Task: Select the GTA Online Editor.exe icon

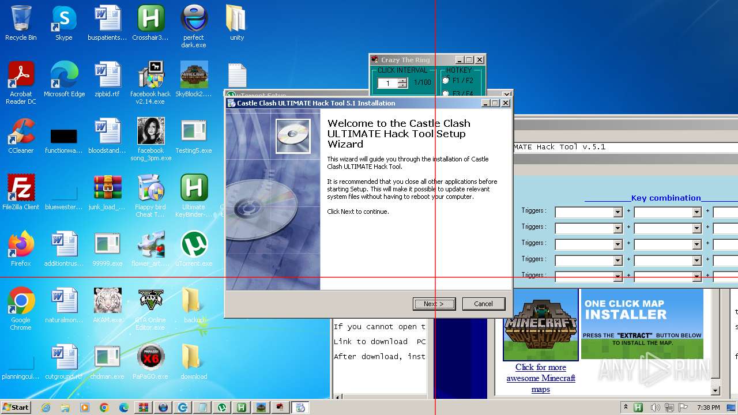Action: click(x=150, y=309)
